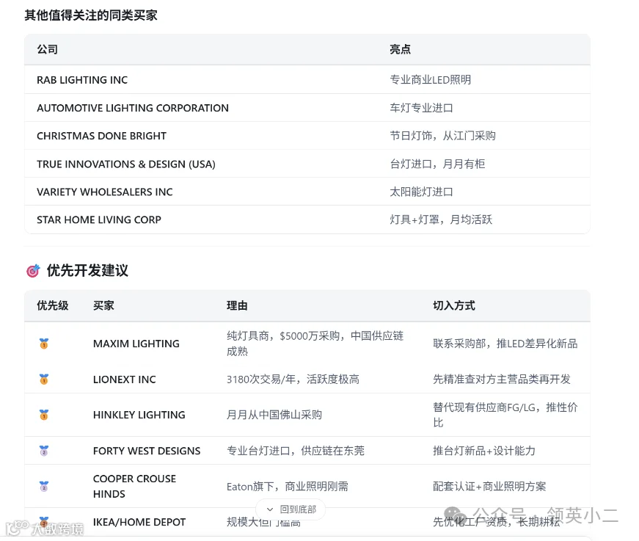Select RAB LIGHTING INC company name
This screenshot has height=541, width=639.
82,80
